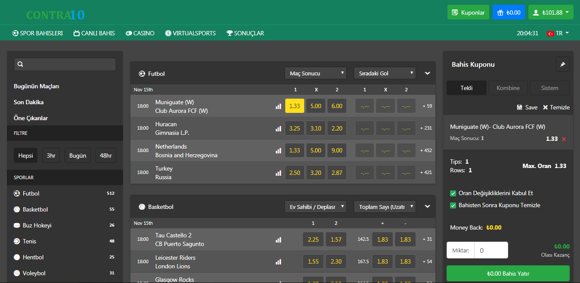Click the gift bonus balance button

[509, 12]
